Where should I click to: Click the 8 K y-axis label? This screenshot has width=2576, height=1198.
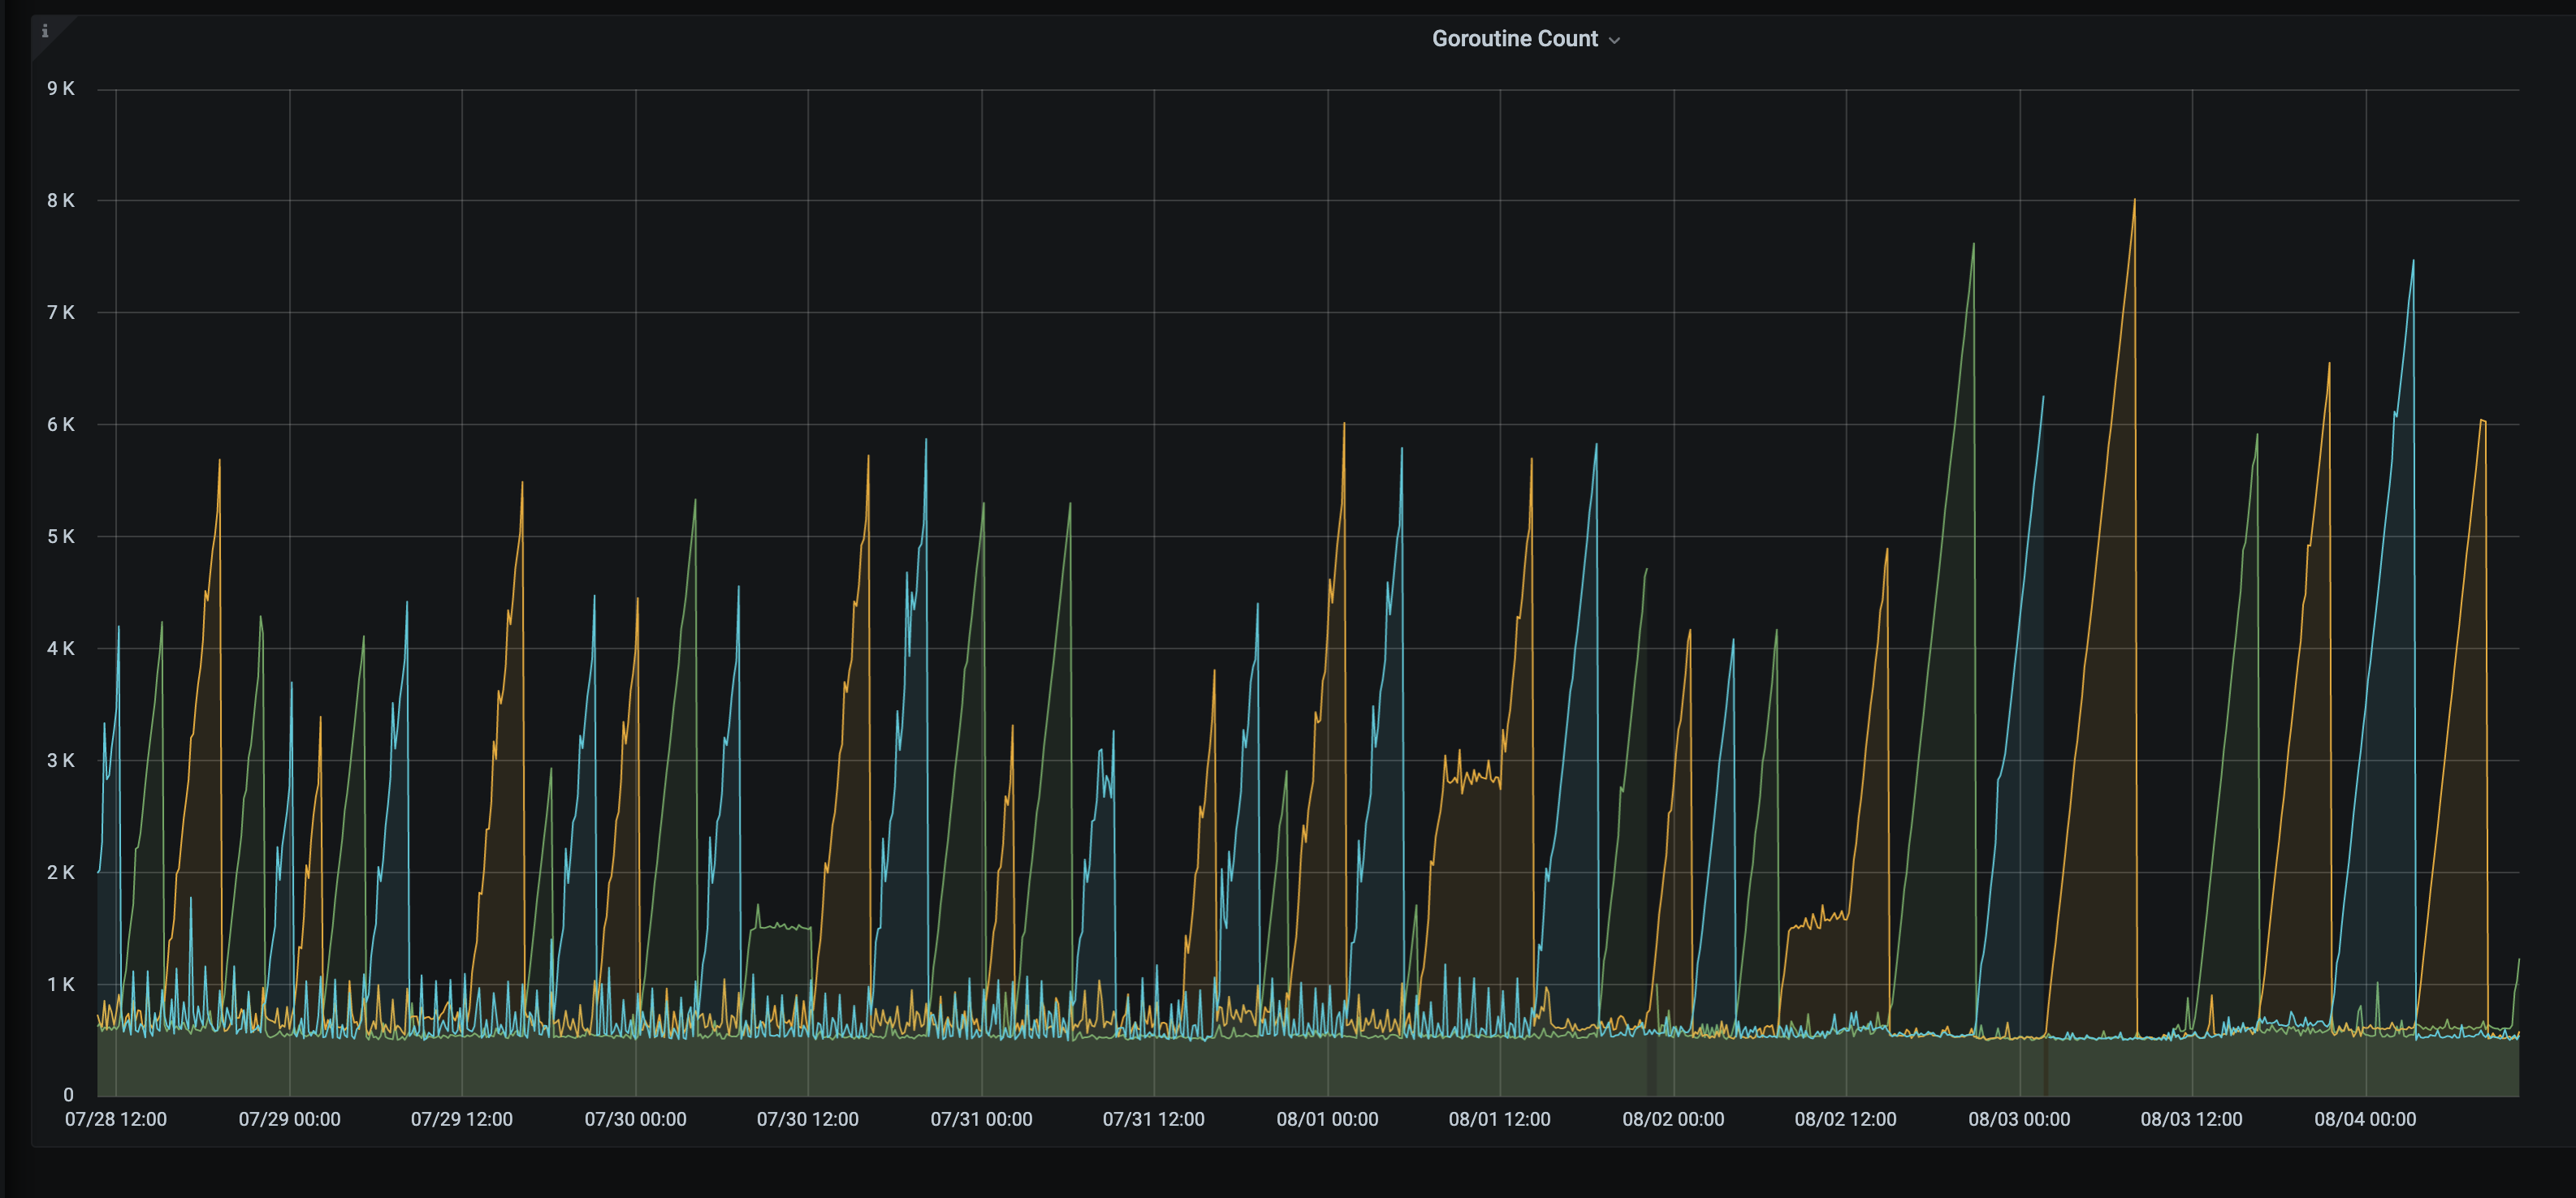[x=60, y=200]
